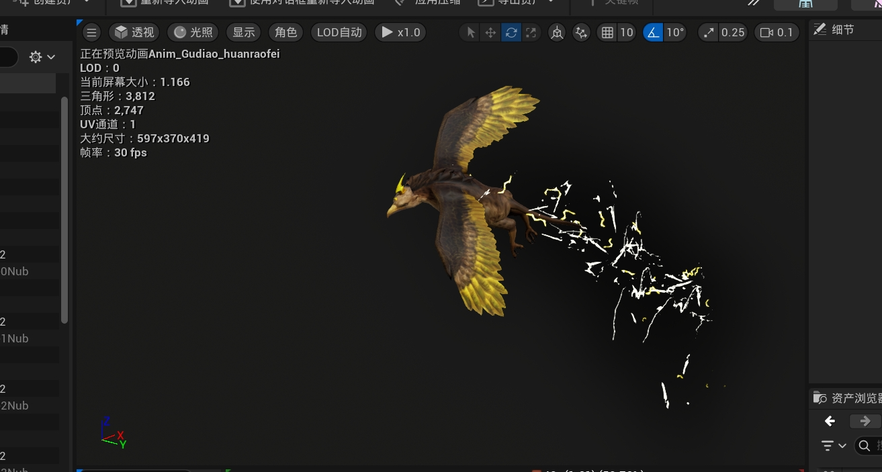Viewport: 882px width, 472px height.
Task: Select the rotate transform tool
Action: click(x=511, y=32)
